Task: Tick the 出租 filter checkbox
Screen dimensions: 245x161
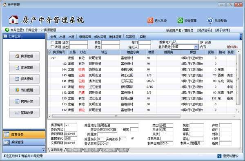Action: [x=53, y=46]
